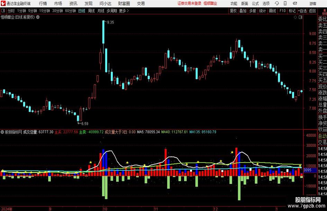327x211 pixels.
Task: Open the 行情 menu
Action: pyautogui.click(x=43, y=3)
